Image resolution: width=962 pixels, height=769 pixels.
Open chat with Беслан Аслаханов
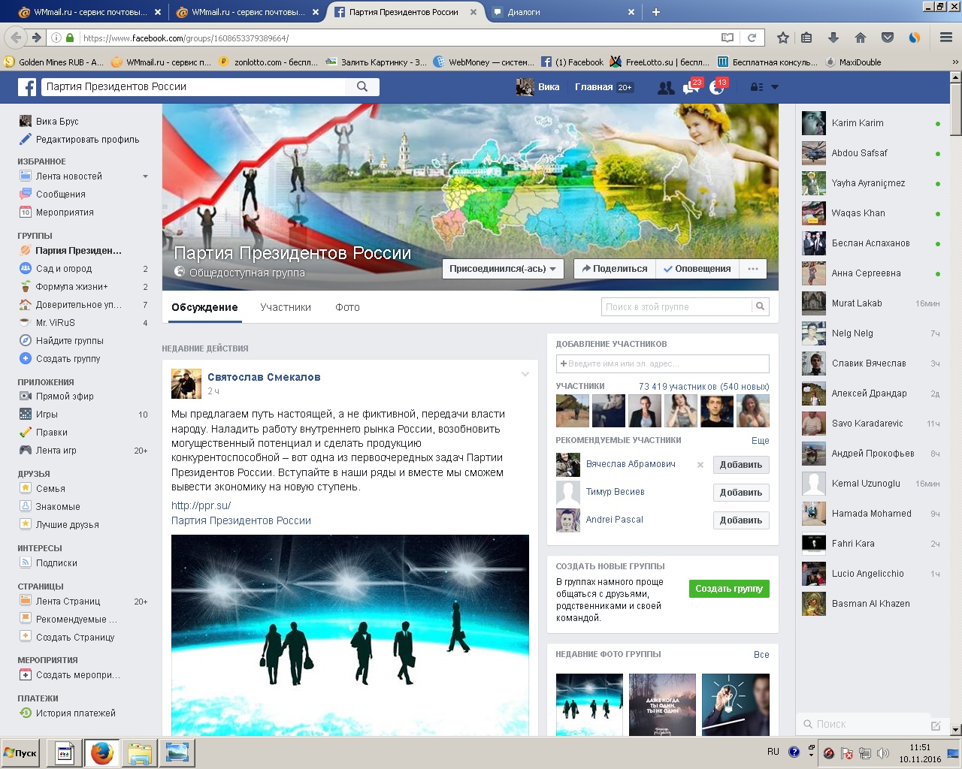click(872, 243)
